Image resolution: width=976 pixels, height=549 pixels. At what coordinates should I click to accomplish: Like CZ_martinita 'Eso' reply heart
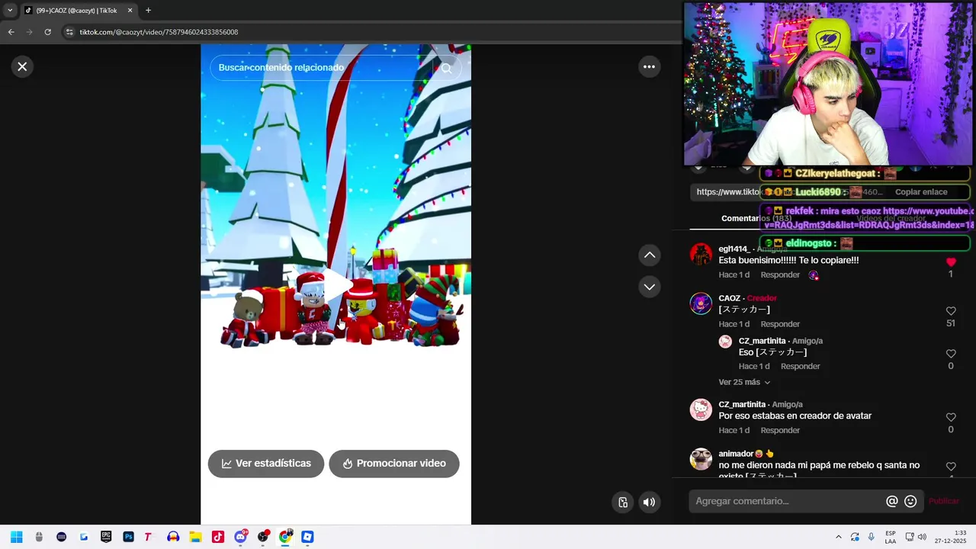pyautogui.click(x=951, y=354)
